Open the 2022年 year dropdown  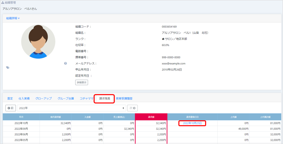(71, 108)
